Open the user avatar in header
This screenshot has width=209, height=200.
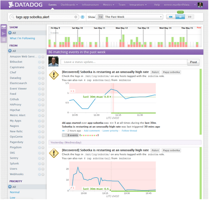[200, 5]
